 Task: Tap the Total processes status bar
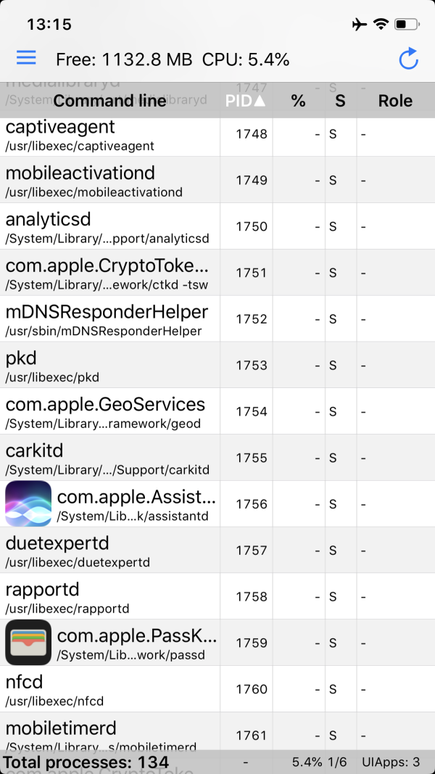pyautogui.click(x=86, y=762)
